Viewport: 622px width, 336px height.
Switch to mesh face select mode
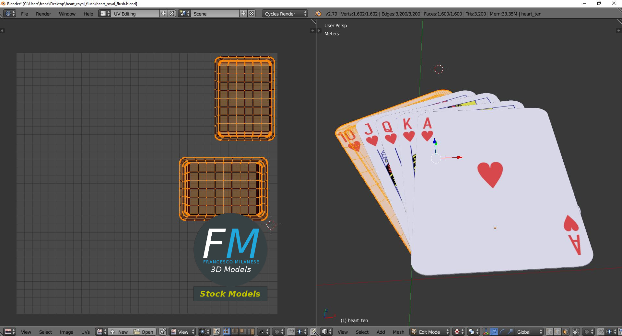566,332
